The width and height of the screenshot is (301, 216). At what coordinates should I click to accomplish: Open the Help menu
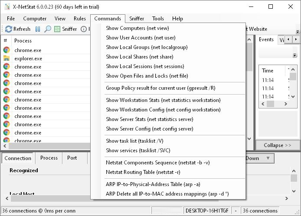pos(177,19)
